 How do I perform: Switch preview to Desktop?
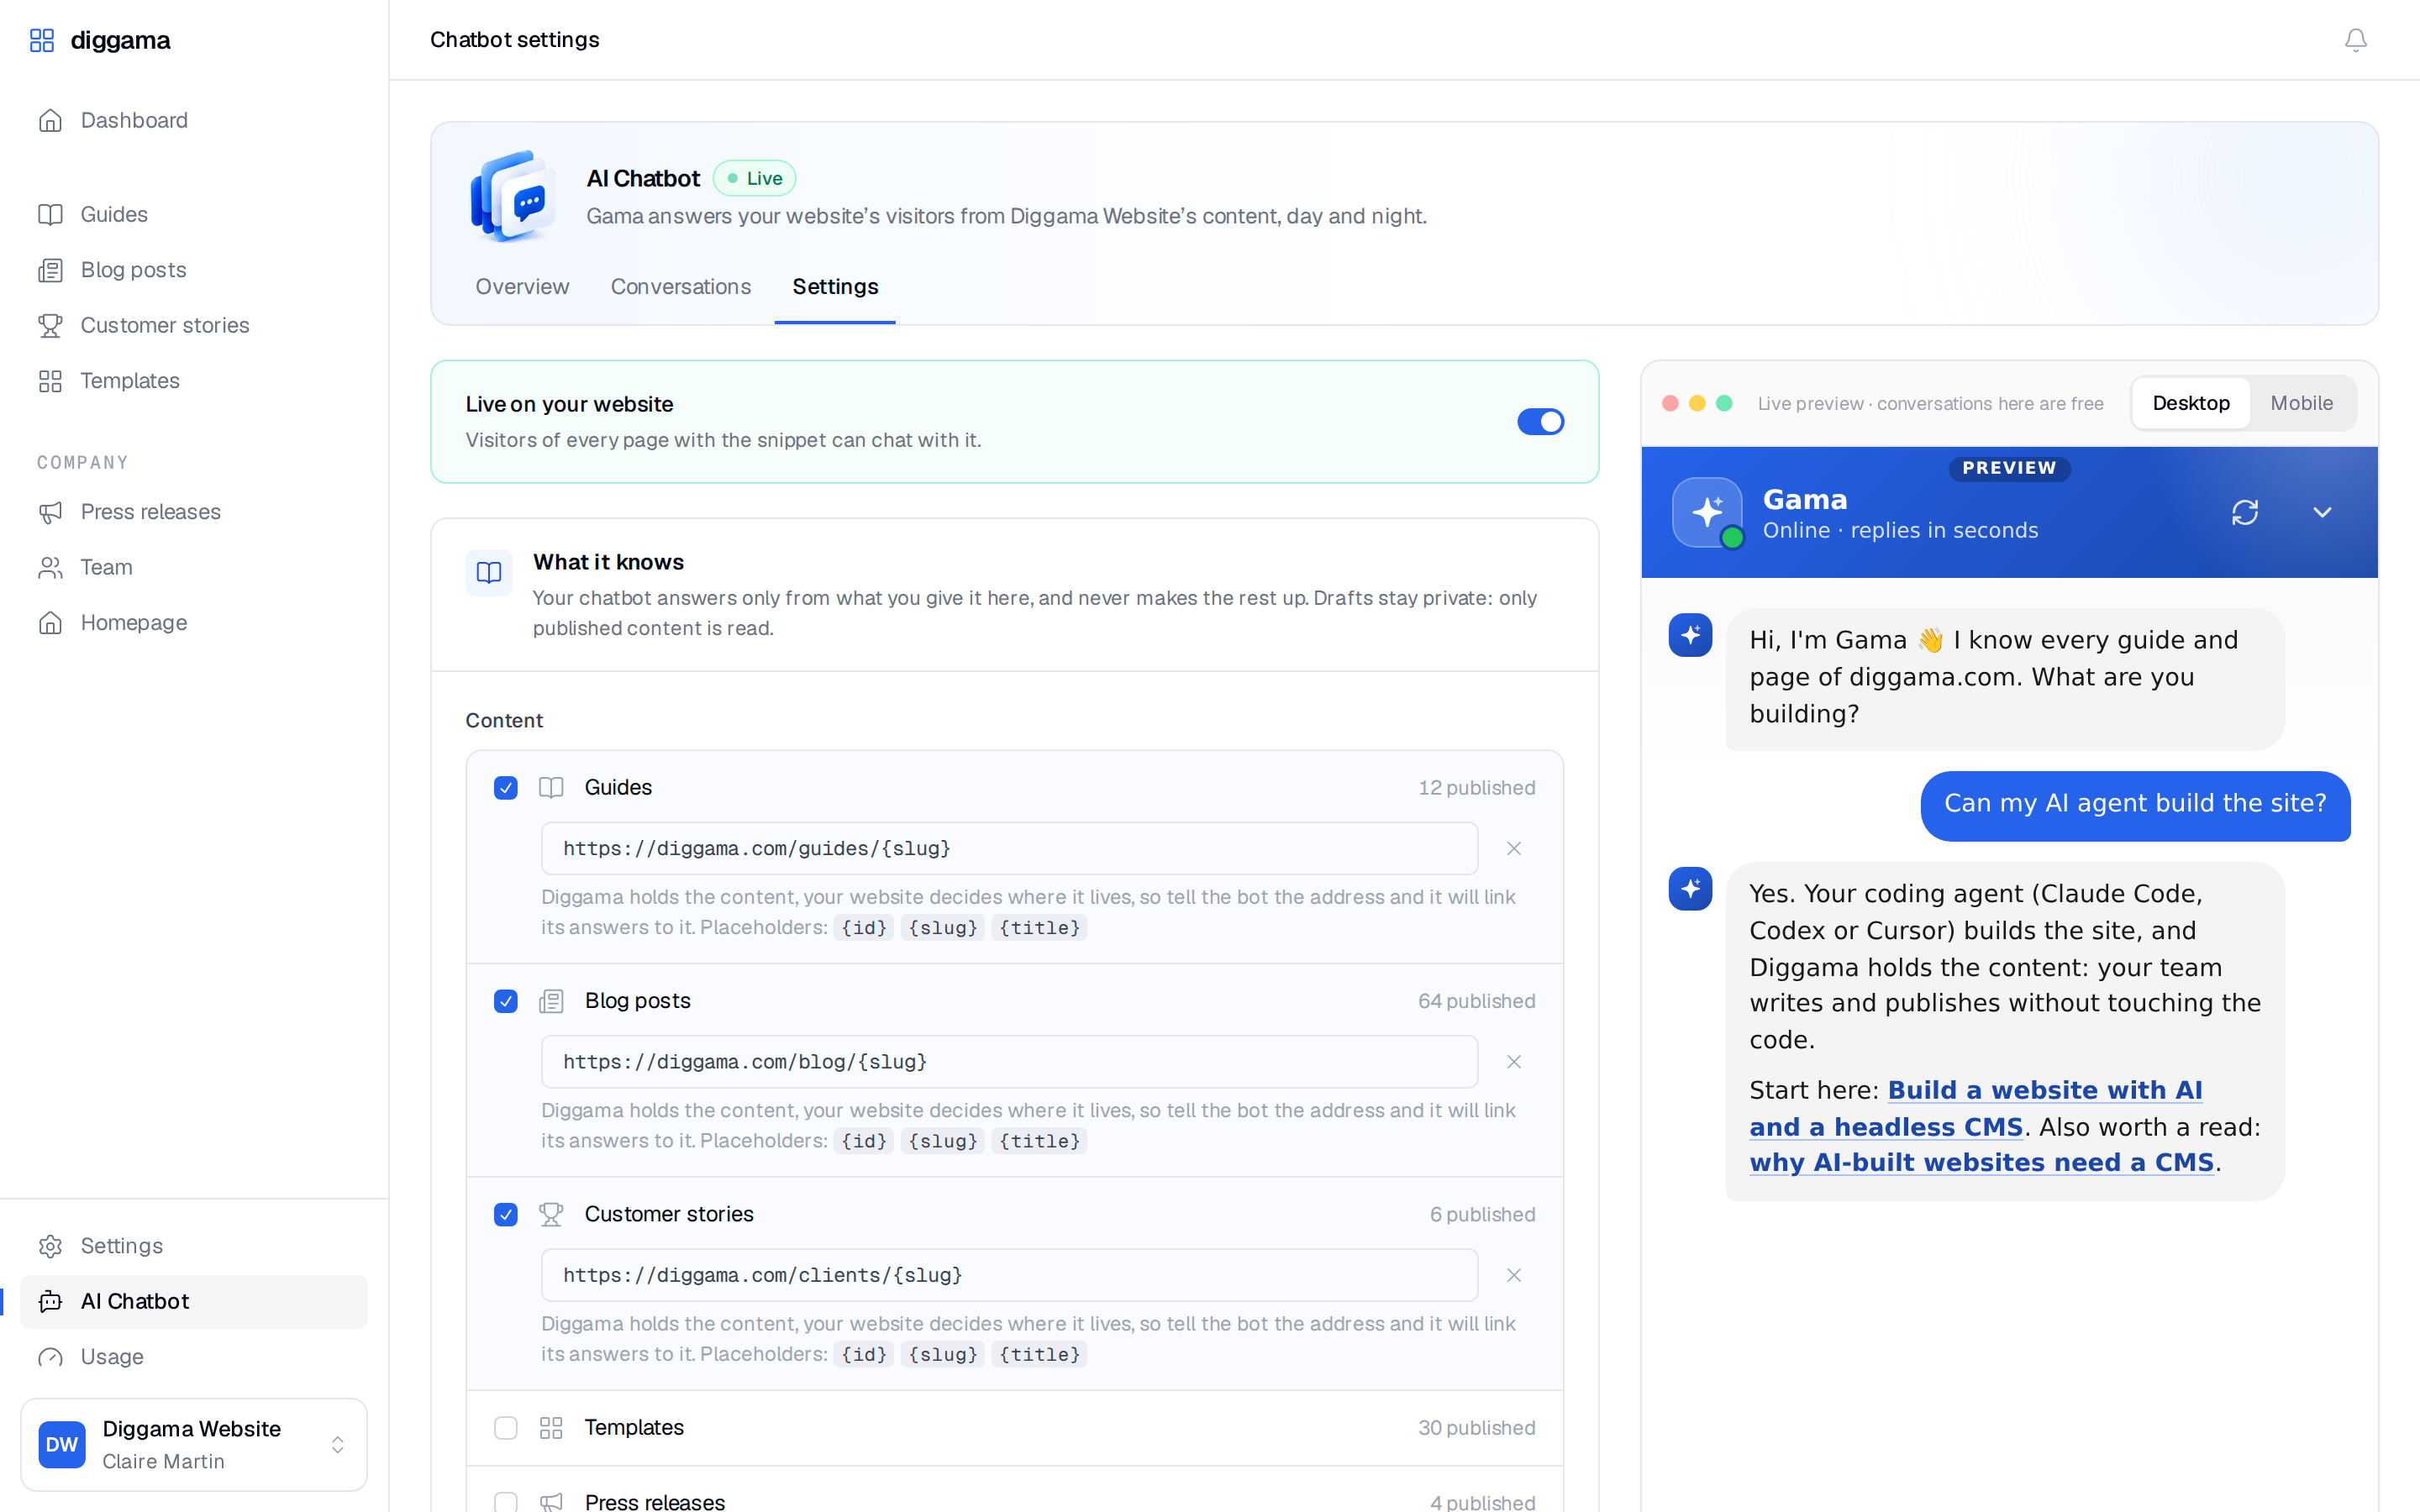(x=2190, y=403)
